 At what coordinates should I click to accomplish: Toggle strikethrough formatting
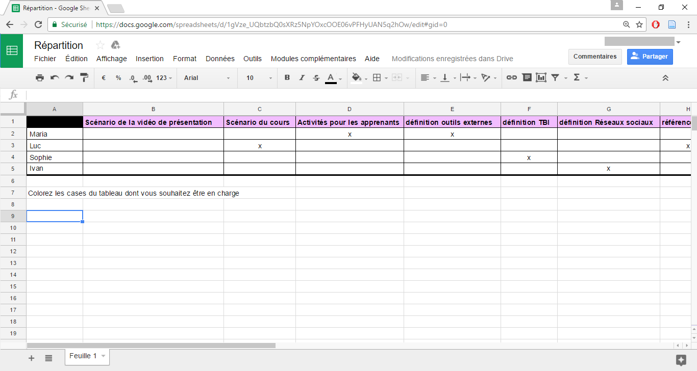[316, 78]
